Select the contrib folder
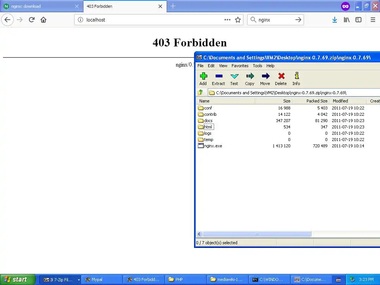The image size is (380, 285). pyautogui.click(x=207, y=114)
